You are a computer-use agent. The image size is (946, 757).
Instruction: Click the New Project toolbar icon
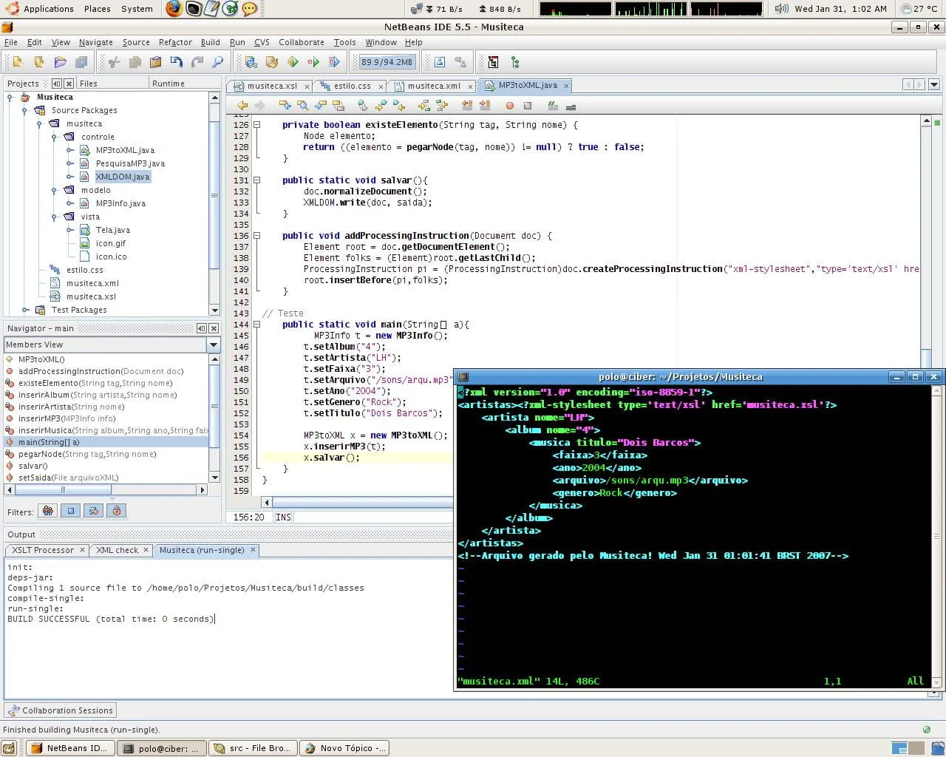click(39, 63)
